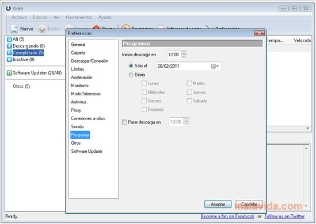The width and height of the screenshot is (316, 224).
Task: Click the Software Updater green icon
Action: click(9, 73)
